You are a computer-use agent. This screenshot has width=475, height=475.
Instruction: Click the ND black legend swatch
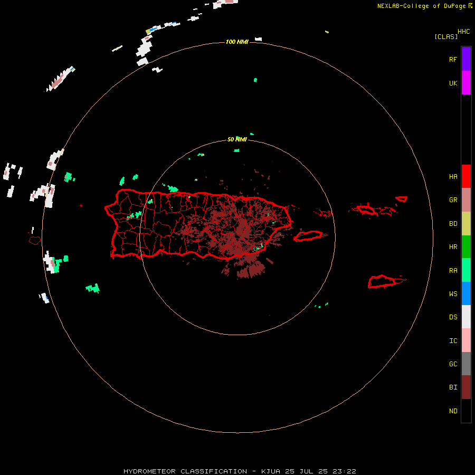(x=466, y=411)
